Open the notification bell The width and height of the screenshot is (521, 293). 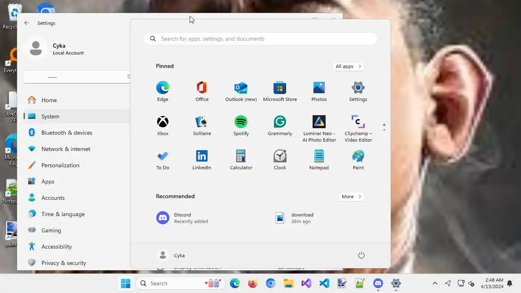click(510, 283)
